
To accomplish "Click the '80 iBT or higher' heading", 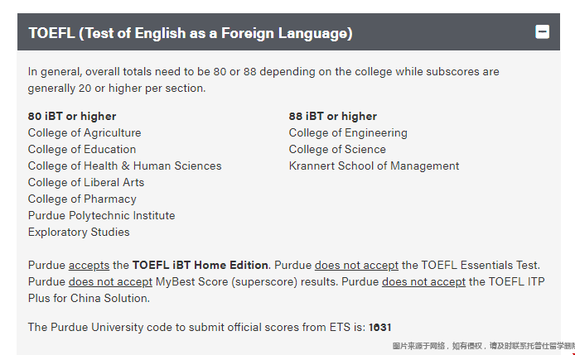I will tap(72, 116).
